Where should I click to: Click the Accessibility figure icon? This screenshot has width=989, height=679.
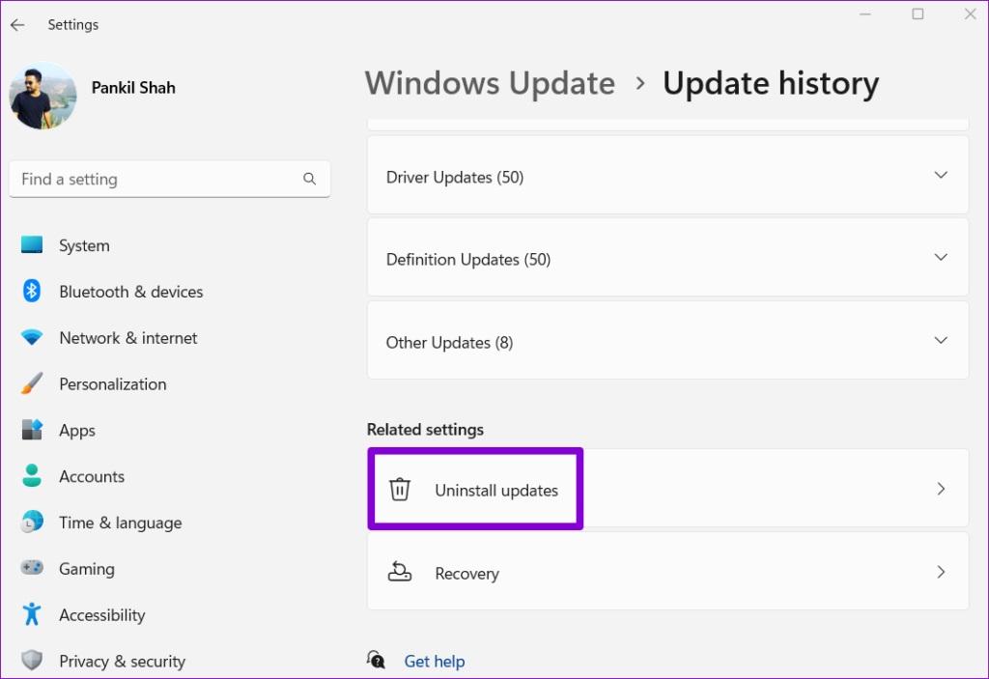coord(32,613)
